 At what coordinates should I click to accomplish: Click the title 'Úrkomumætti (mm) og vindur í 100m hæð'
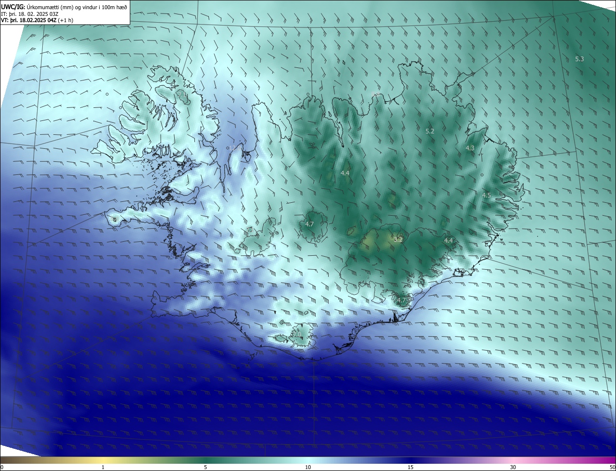click(x=77, y=7)
